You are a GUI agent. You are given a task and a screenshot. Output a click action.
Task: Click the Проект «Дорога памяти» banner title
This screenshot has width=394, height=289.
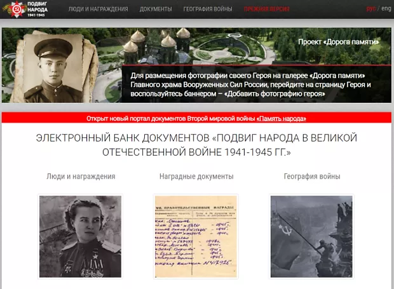(339, 42)
